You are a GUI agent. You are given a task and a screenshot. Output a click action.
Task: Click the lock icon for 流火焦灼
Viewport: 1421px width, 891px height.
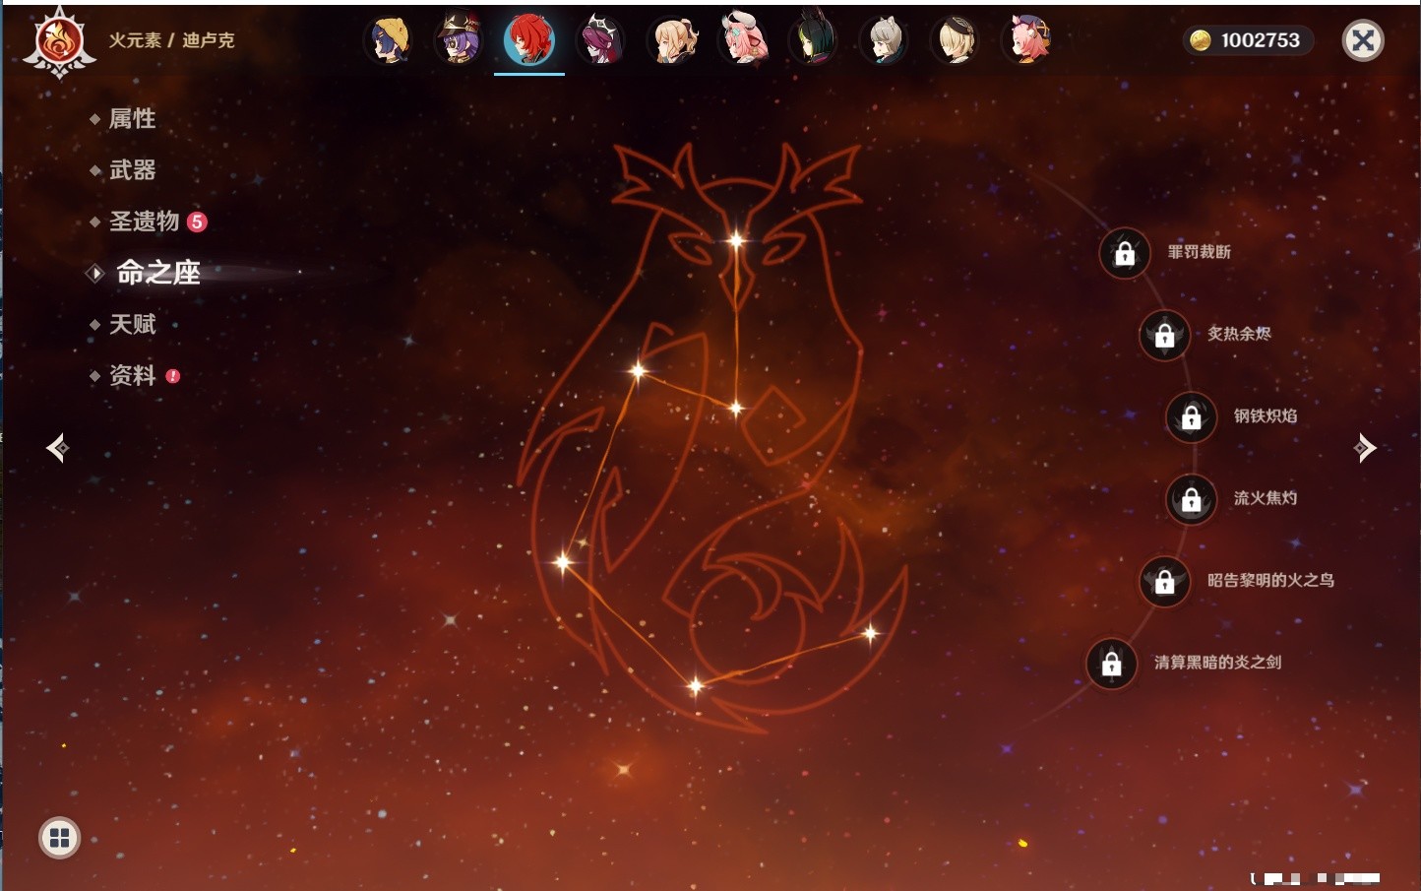1192,499
